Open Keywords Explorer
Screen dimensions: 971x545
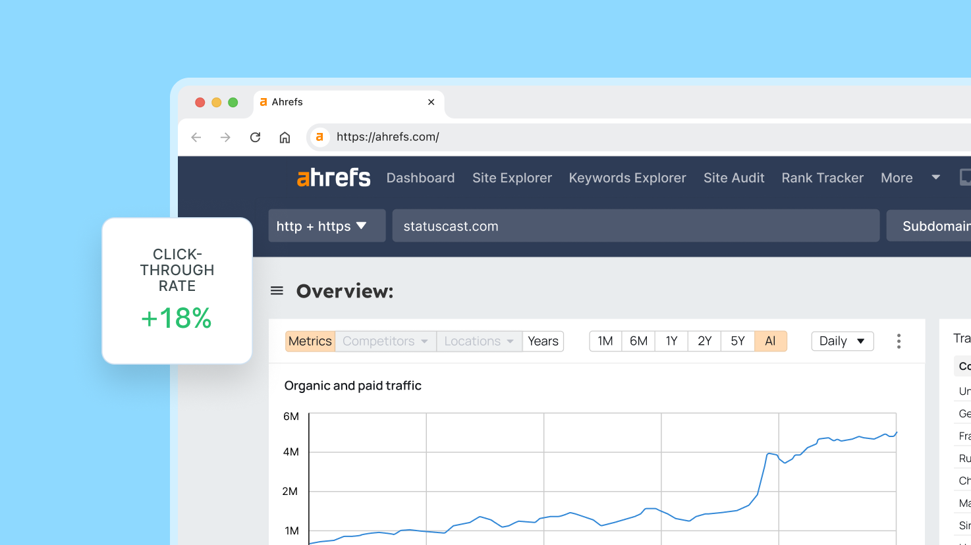627,178
